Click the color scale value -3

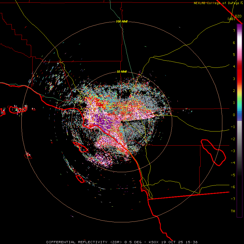tap(233, 151)
